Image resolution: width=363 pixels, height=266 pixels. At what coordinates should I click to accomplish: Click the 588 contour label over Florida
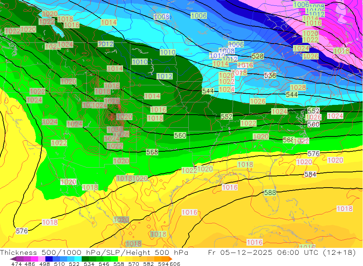[x=270, y=193]
